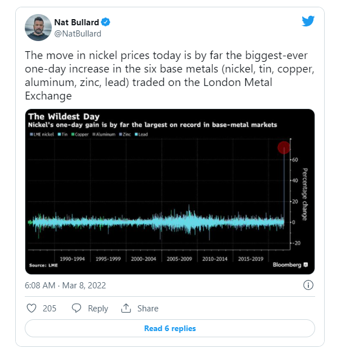Viewport: 341px width, 353px height.
Task: Click the Reply text label
Action: [98, 308]
